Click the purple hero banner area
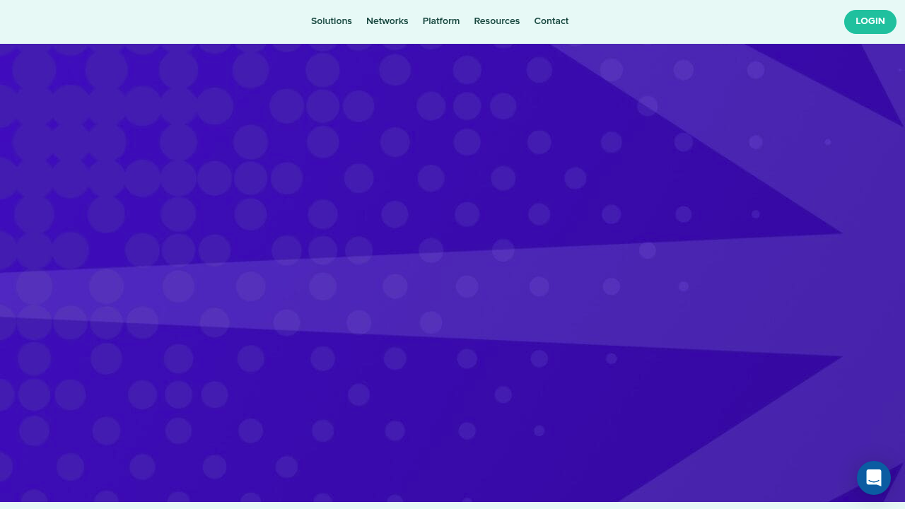Image resolution: width=905 pixels, height=509 pixels. [452, 272]
